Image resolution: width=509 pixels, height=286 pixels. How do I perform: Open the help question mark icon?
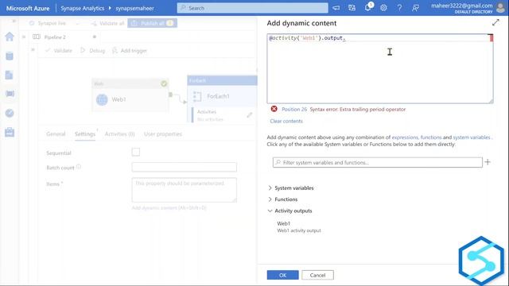399,8
